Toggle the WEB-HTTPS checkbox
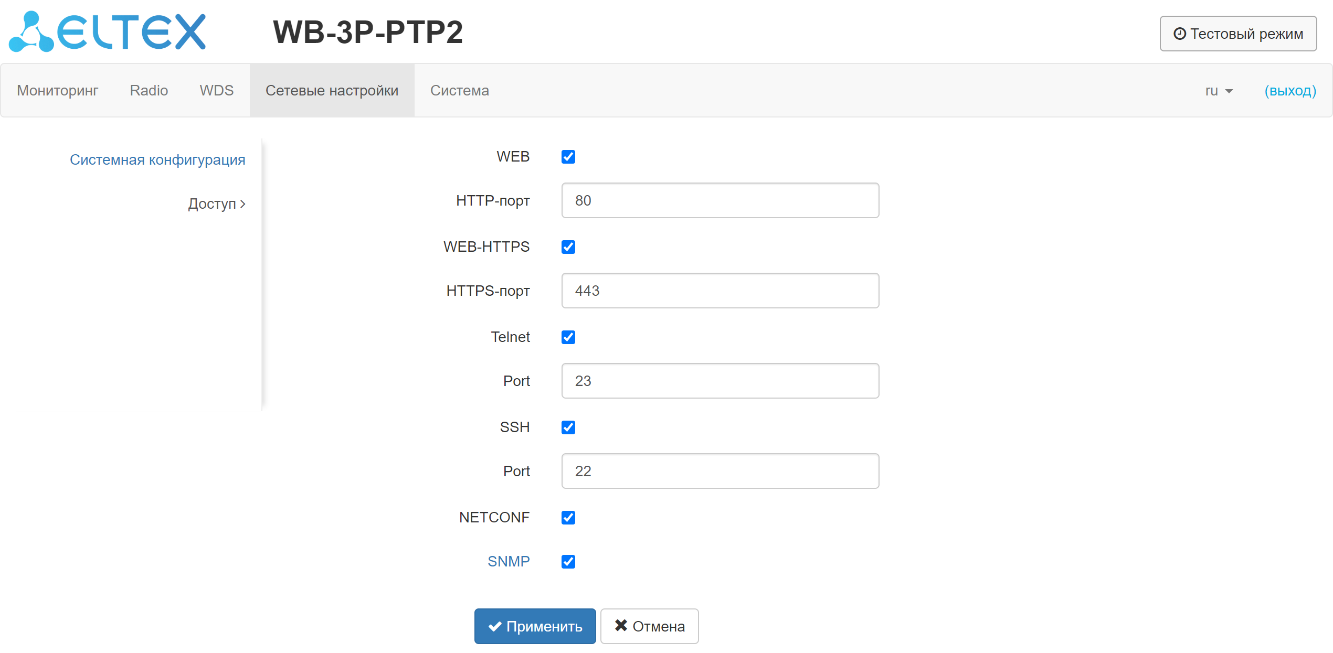 point(568,247)
